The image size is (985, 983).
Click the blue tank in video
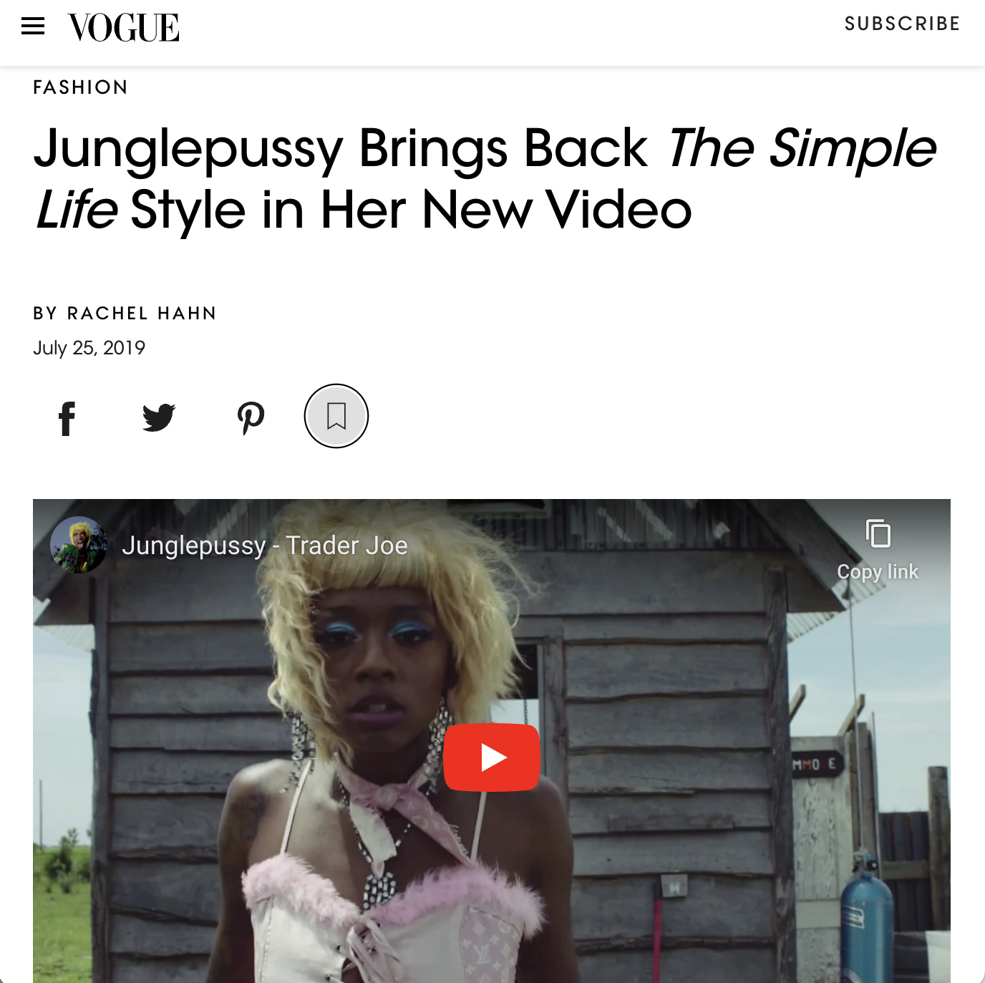pos(867,924)
